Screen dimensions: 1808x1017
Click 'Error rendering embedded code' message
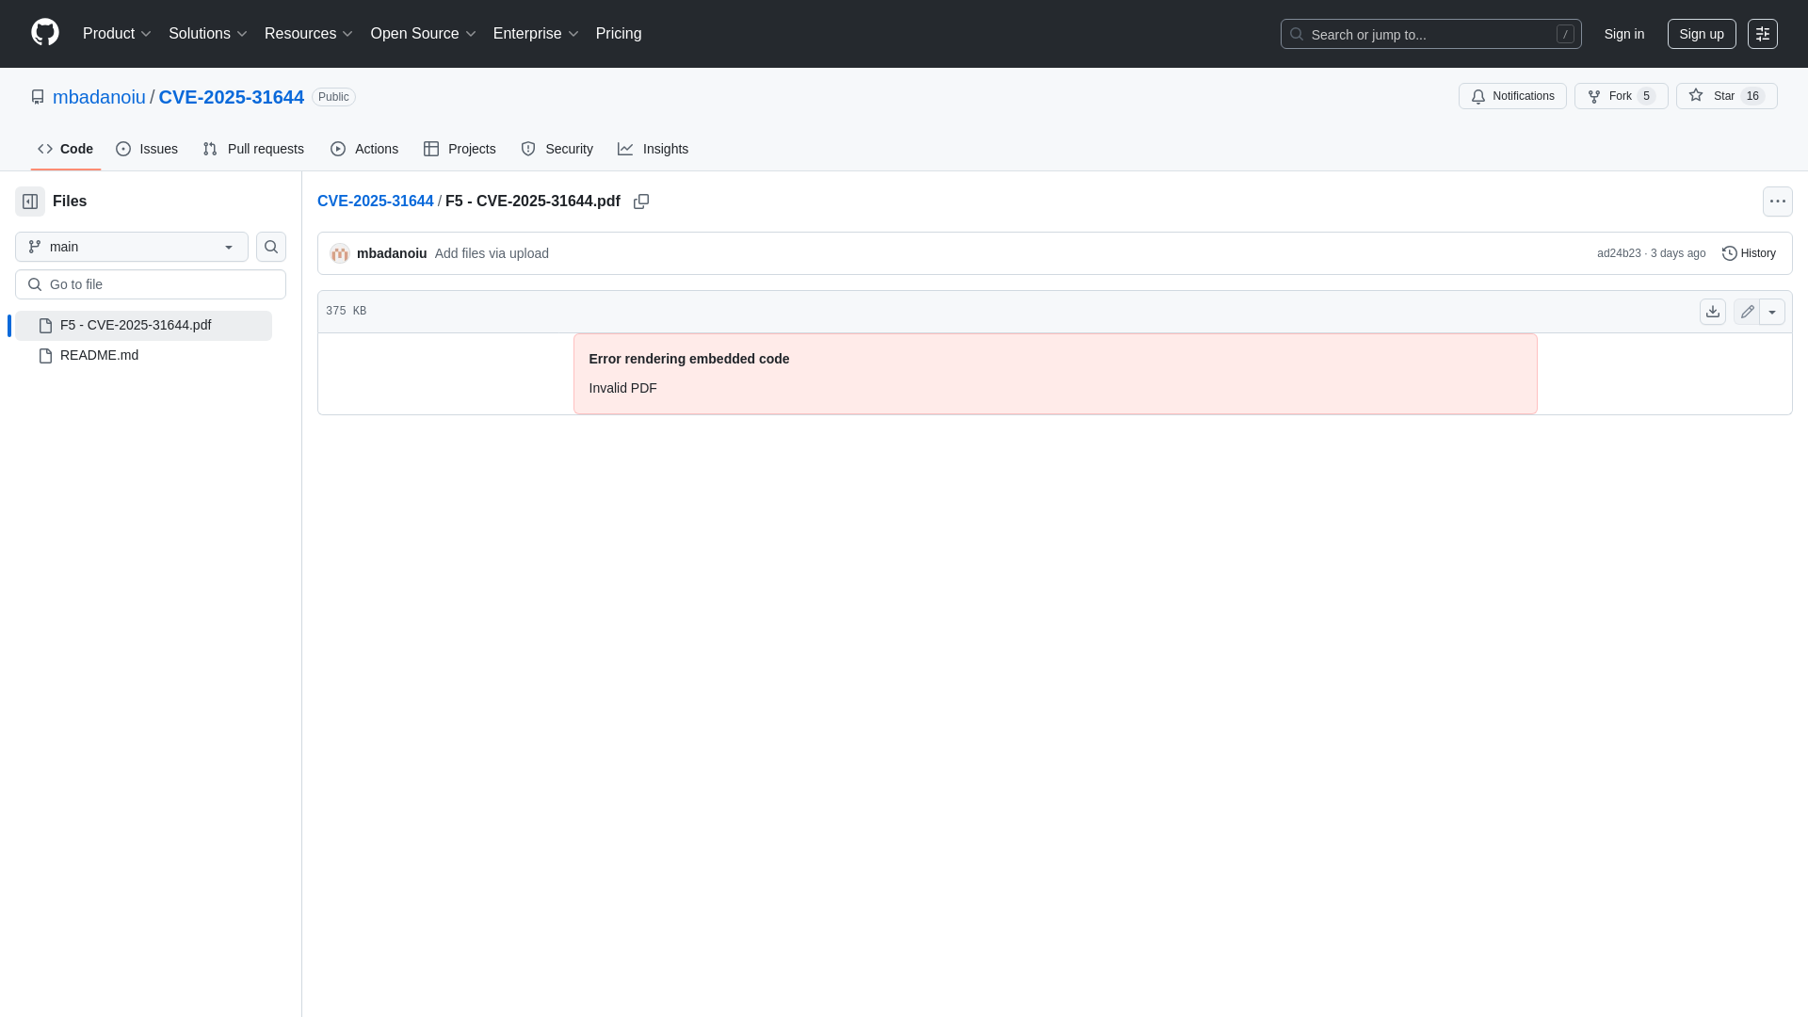[688, 359]
